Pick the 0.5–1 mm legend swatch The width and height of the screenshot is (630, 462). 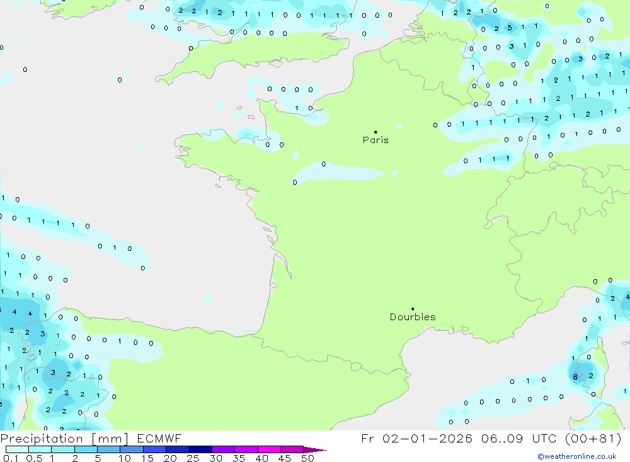[40, 449]
